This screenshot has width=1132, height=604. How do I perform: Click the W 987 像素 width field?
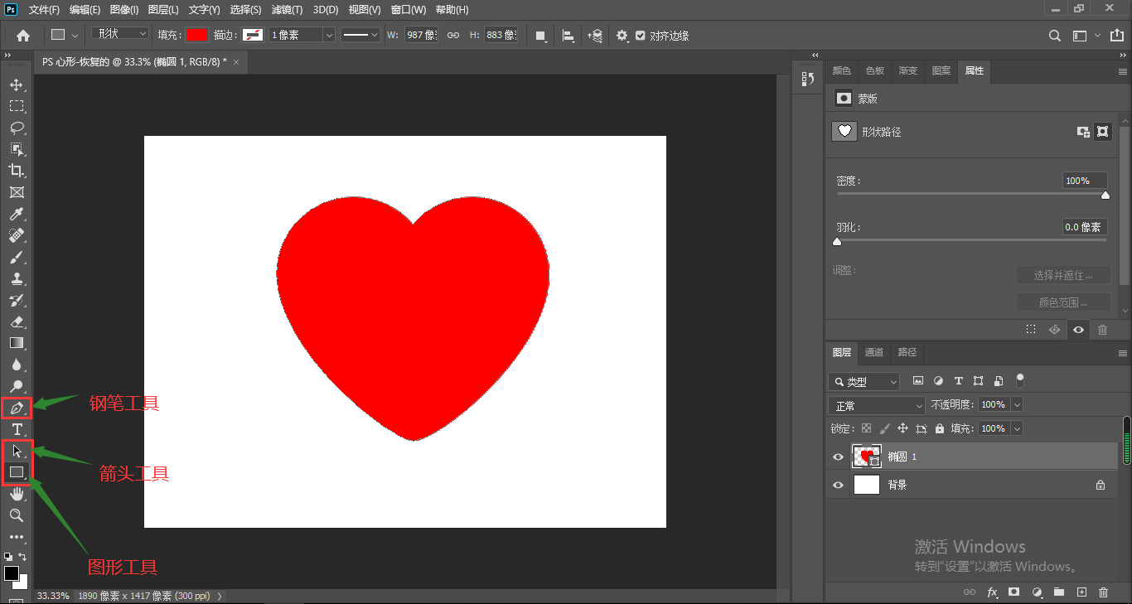click(421, 35)
